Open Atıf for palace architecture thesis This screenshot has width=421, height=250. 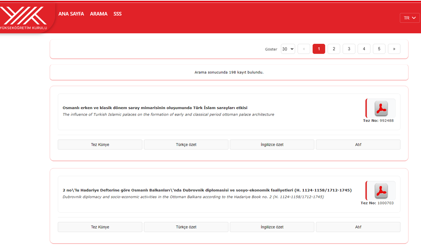click(358, 145)
